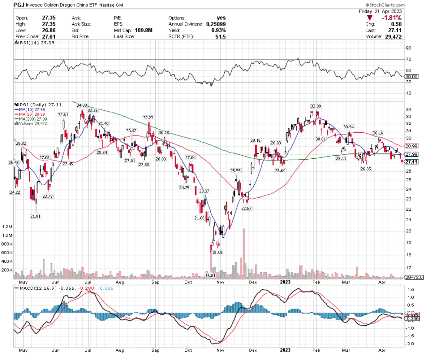Click the -0.366 tag on MACD axis

[412, 319]
